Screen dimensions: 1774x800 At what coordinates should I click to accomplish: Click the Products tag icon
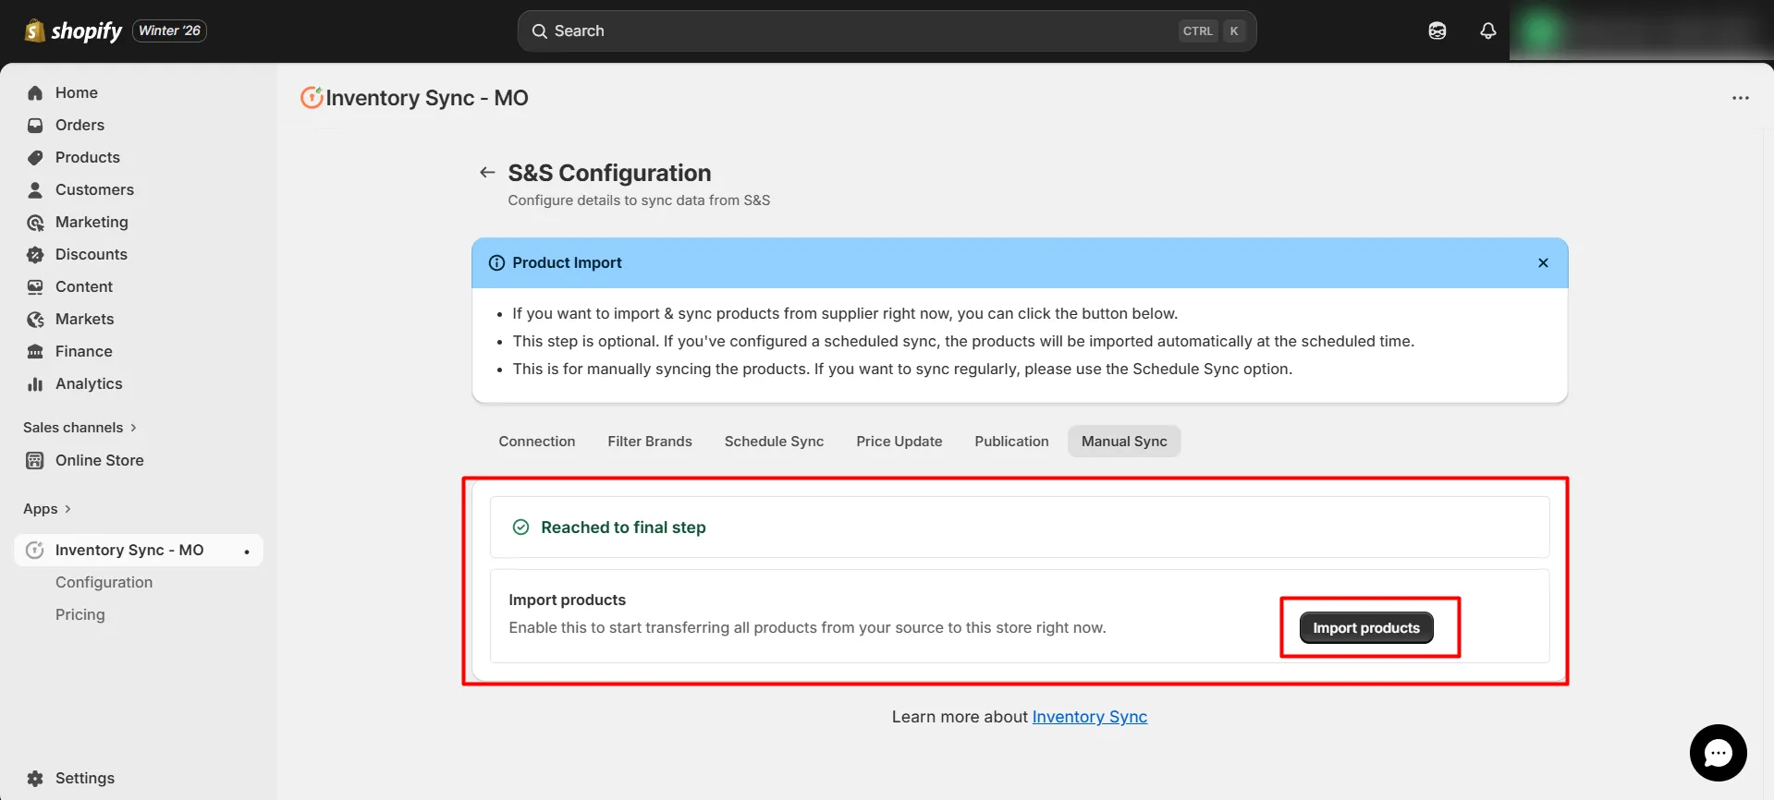[35, 157]
